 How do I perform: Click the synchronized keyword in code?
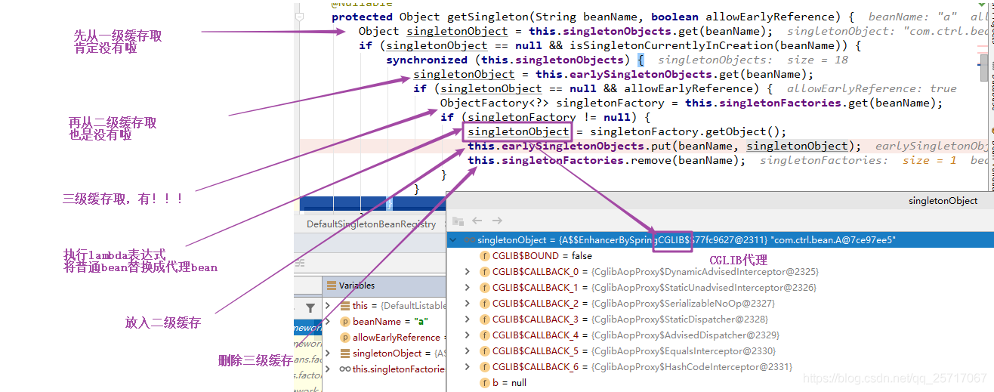427,60
